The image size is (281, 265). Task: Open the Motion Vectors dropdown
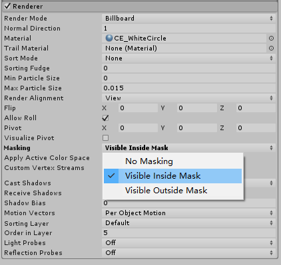click(188, 213)
